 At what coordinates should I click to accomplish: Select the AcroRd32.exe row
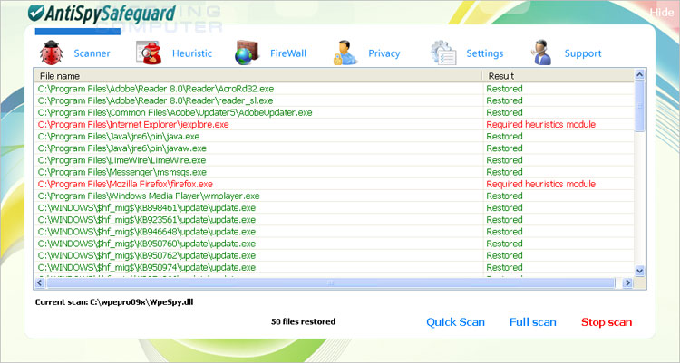[x=334, y=89]
